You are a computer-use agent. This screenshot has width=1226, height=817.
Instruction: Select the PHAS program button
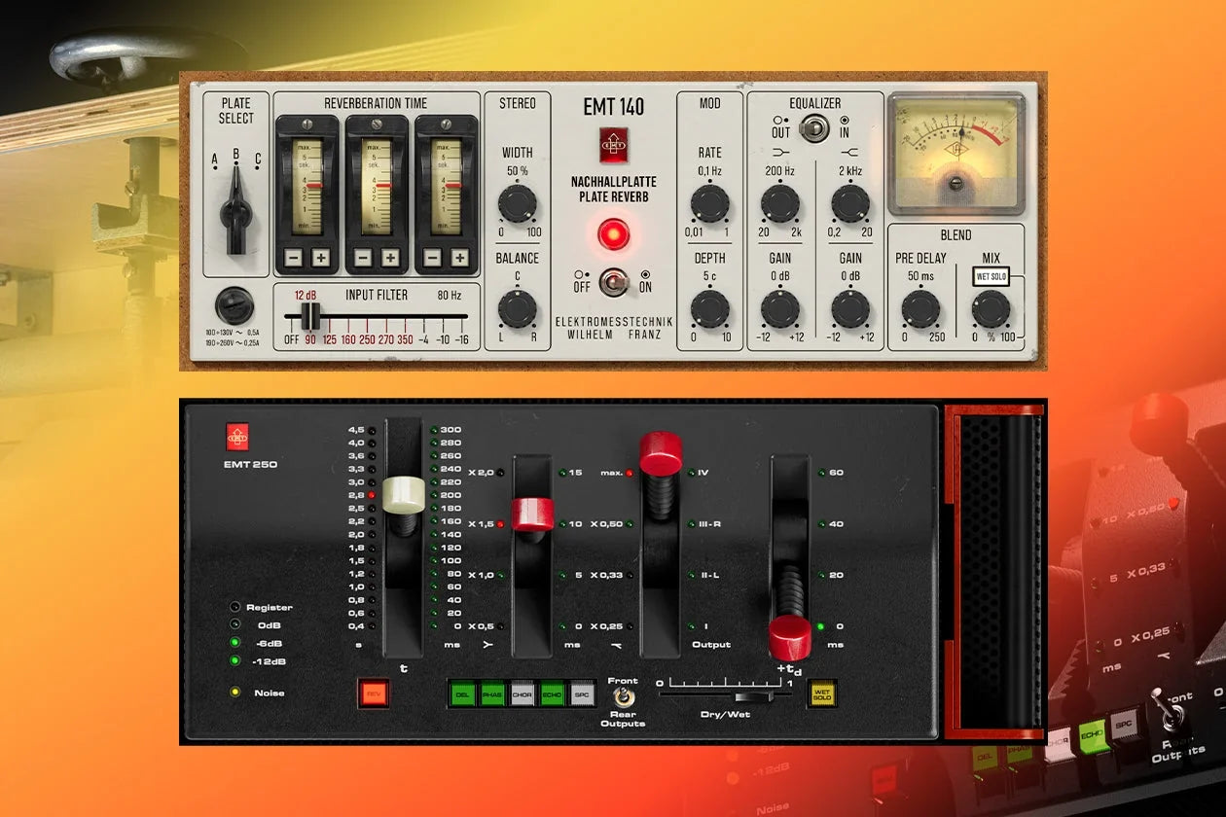pyautogui.click(x=492, y=693)
